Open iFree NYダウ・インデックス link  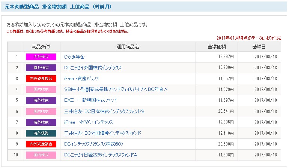point(89,122)
